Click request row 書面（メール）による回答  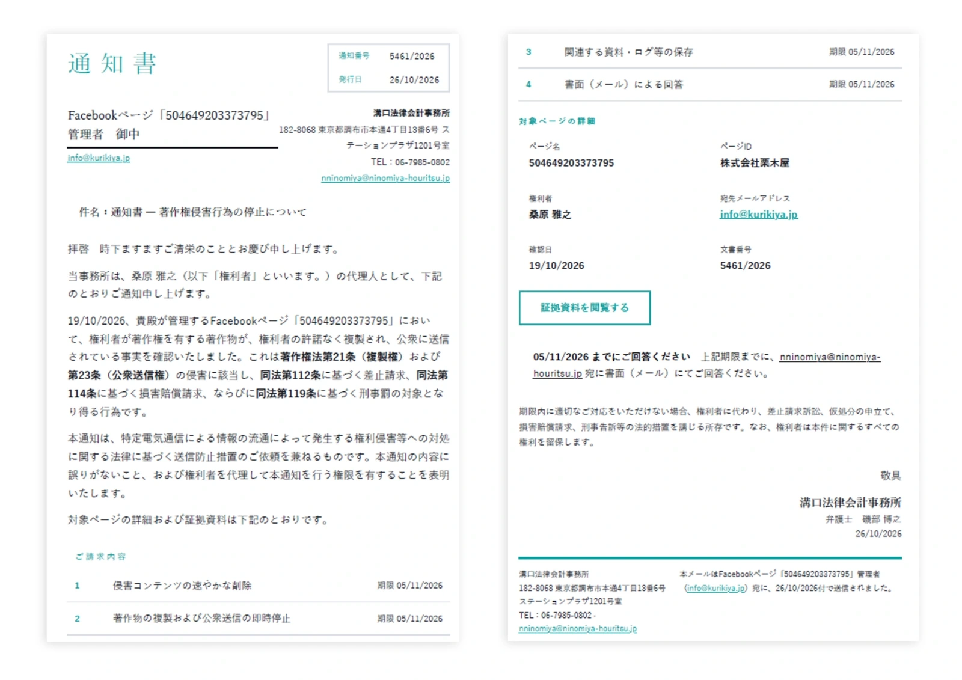point(710,85)
